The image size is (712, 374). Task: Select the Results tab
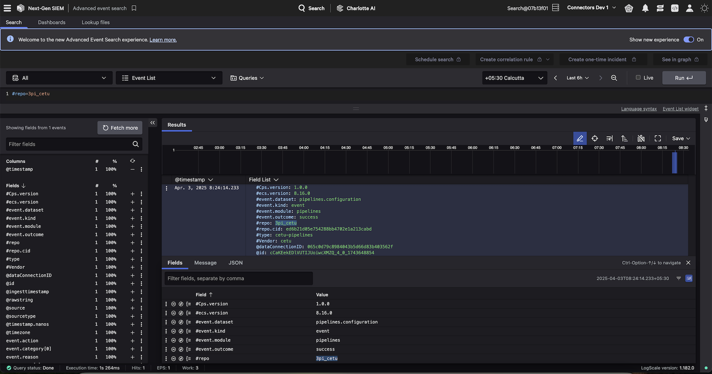click(177, 125)
